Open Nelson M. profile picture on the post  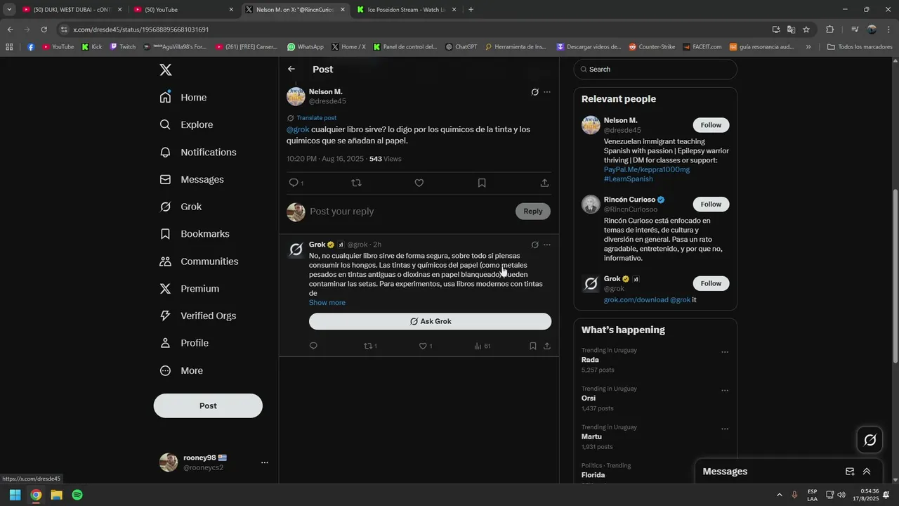point(296,96)
